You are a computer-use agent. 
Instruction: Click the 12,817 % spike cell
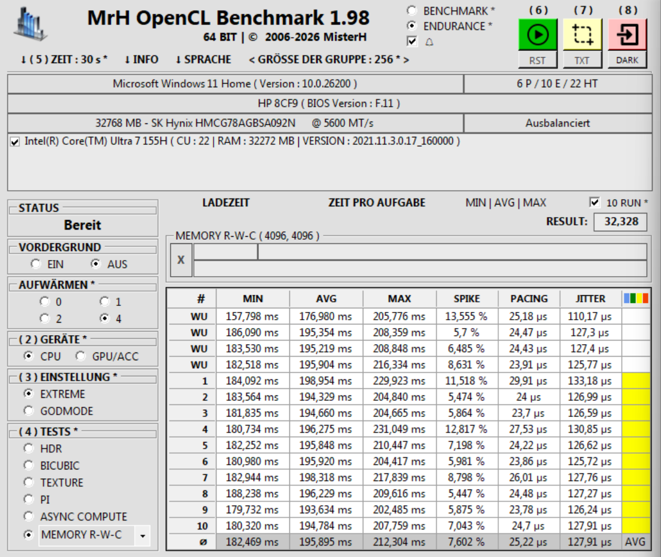pyautogui.click(x=467, y=429)
